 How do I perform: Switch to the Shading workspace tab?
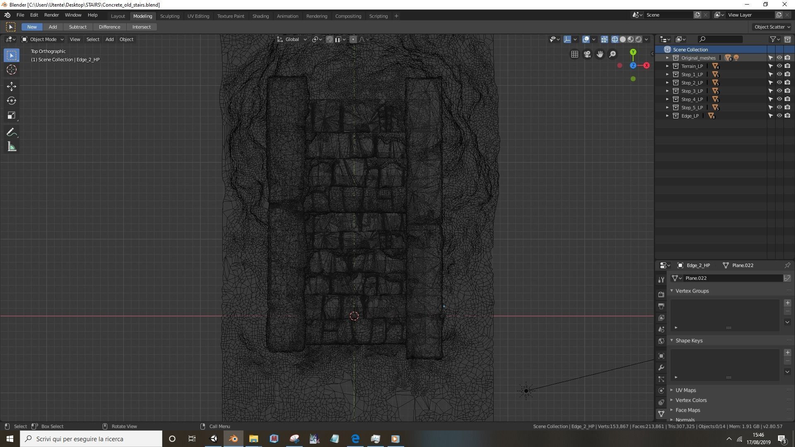pyautogui.click(x=260, y=16)
